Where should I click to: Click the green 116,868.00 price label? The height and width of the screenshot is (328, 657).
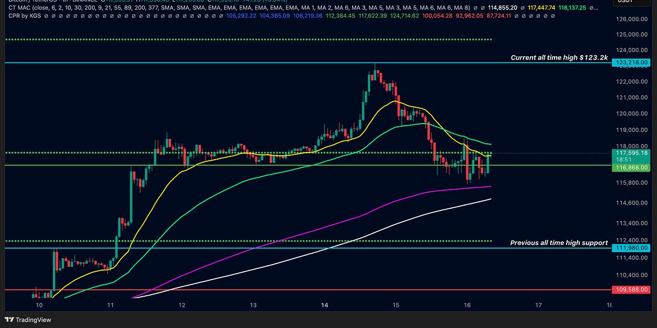click(632, 168)
